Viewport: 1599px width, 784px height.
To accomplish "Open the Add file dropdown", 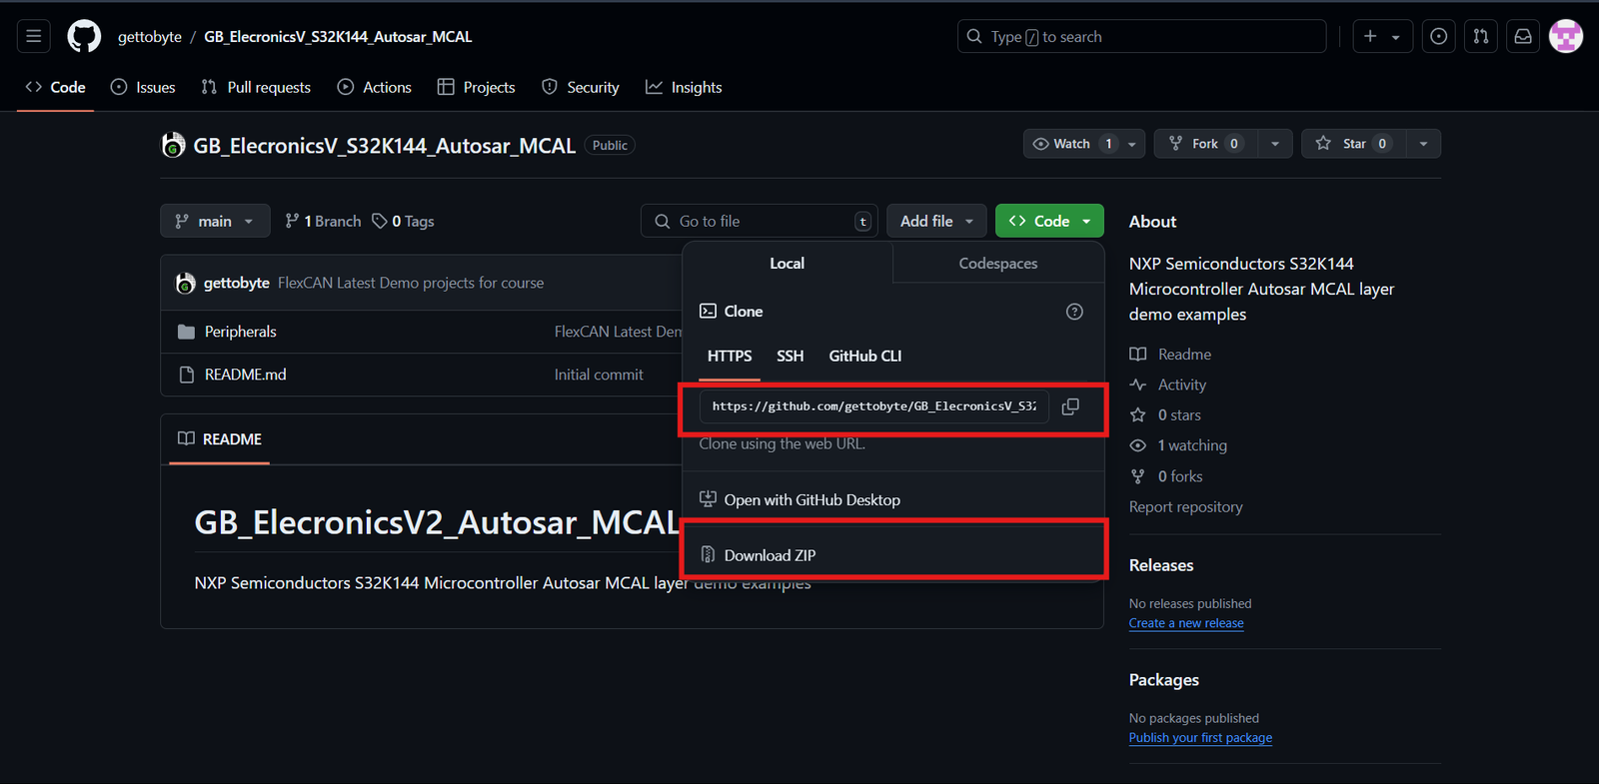I will [x=936, y=221].
